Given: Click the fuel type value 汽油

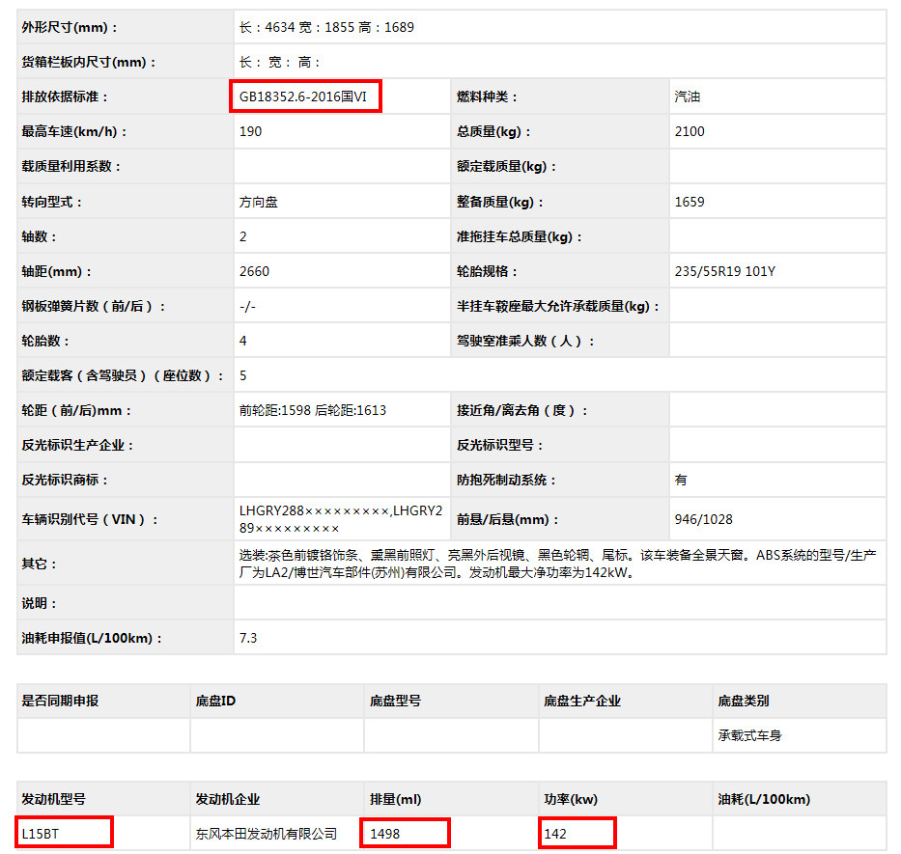Looking at the screenshot, I should click(x=689, y=96).
